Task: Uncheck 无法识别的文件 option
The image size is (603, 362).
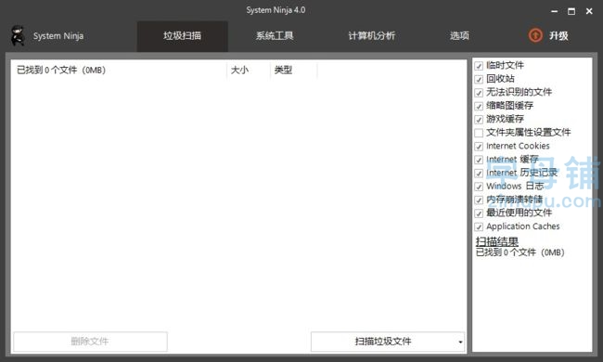Action: click(x=479, y=93)
